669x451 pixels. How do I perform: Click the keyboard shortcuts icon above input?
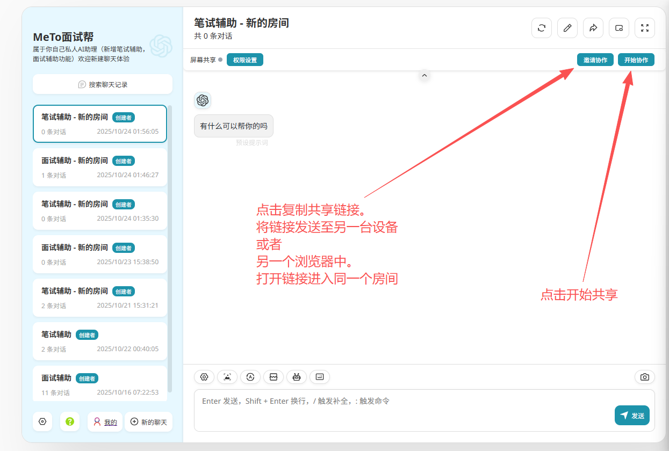click(x=320, y=377)
